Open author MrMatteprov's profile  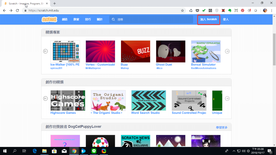click(x=93, y=68)
